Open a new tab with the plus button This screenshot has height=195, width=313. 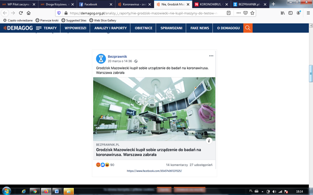pyautogui.click(x=273, y=4)
